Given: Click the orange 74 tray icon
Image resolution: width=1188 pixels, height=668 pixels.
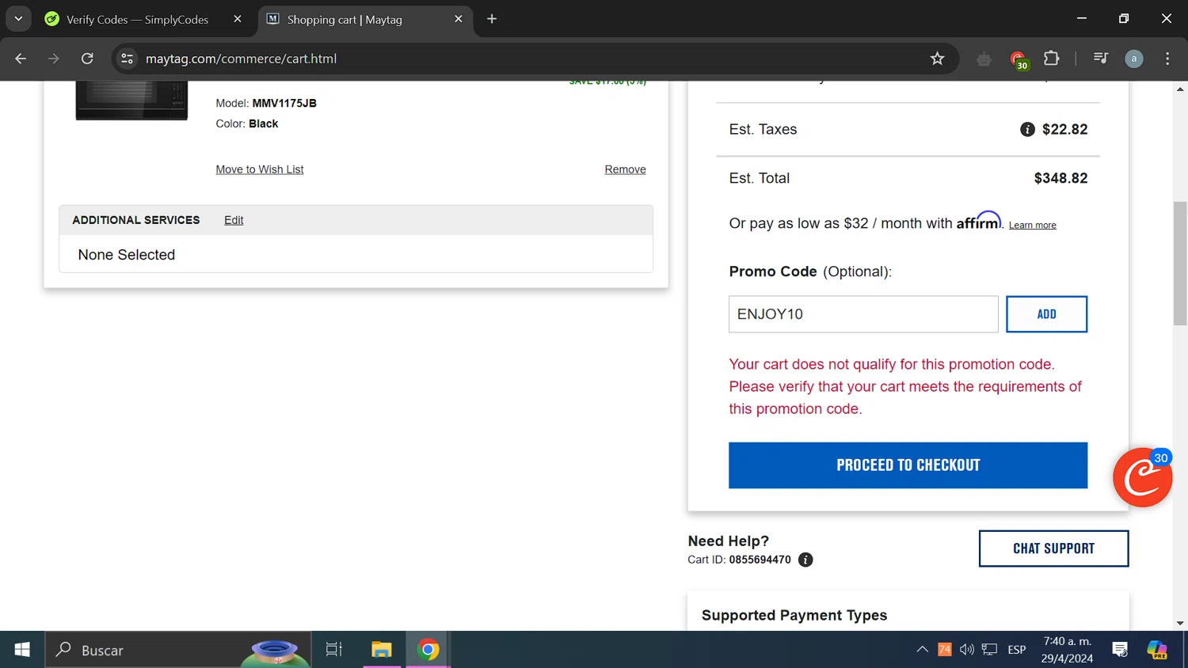Looking at the screenshot, I should 944,650.
